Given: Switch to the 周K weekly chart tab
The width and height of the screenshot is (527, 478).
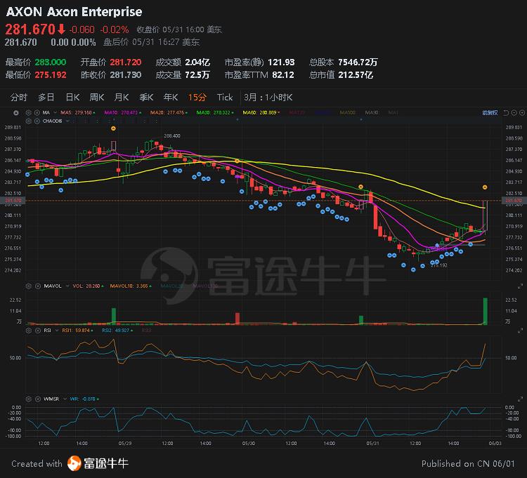Looking at the screenshot, I should [x=96, y=98].
